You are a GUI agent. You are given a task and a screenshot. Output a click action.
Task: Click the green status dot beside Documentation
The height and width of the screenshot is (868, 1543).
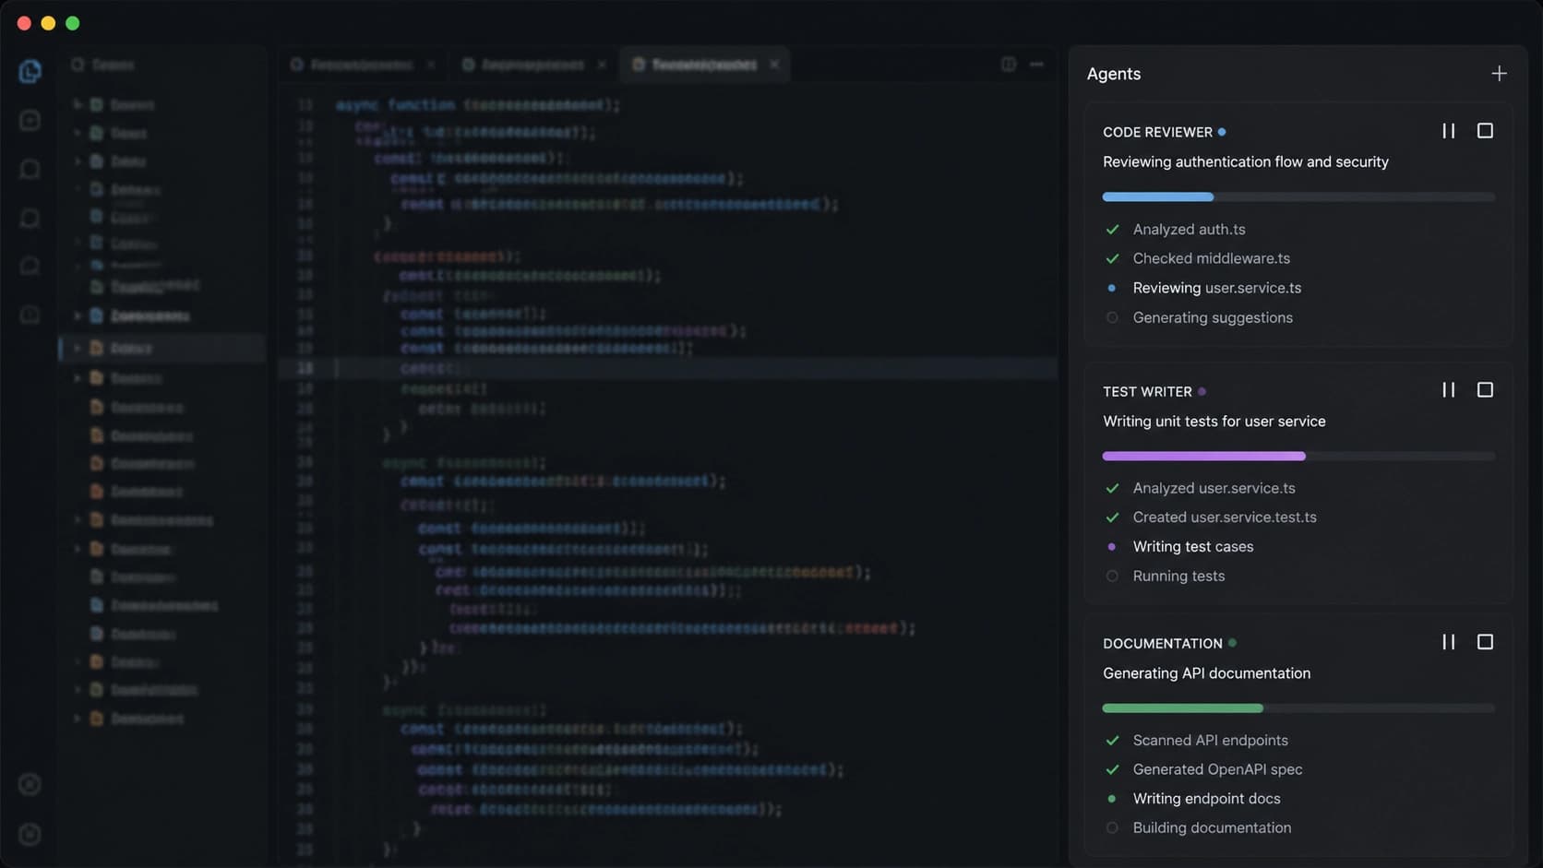pos(1232,643)
